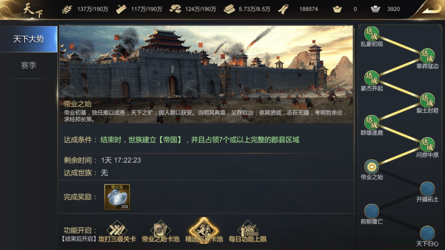Select the 帝业之始卡池 card icon

(160, 229)
